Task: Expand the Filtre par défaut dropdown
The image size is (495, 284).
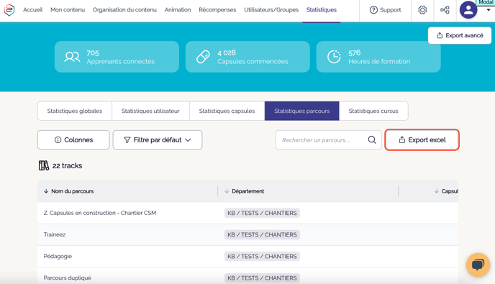Action: coord(158,139)
